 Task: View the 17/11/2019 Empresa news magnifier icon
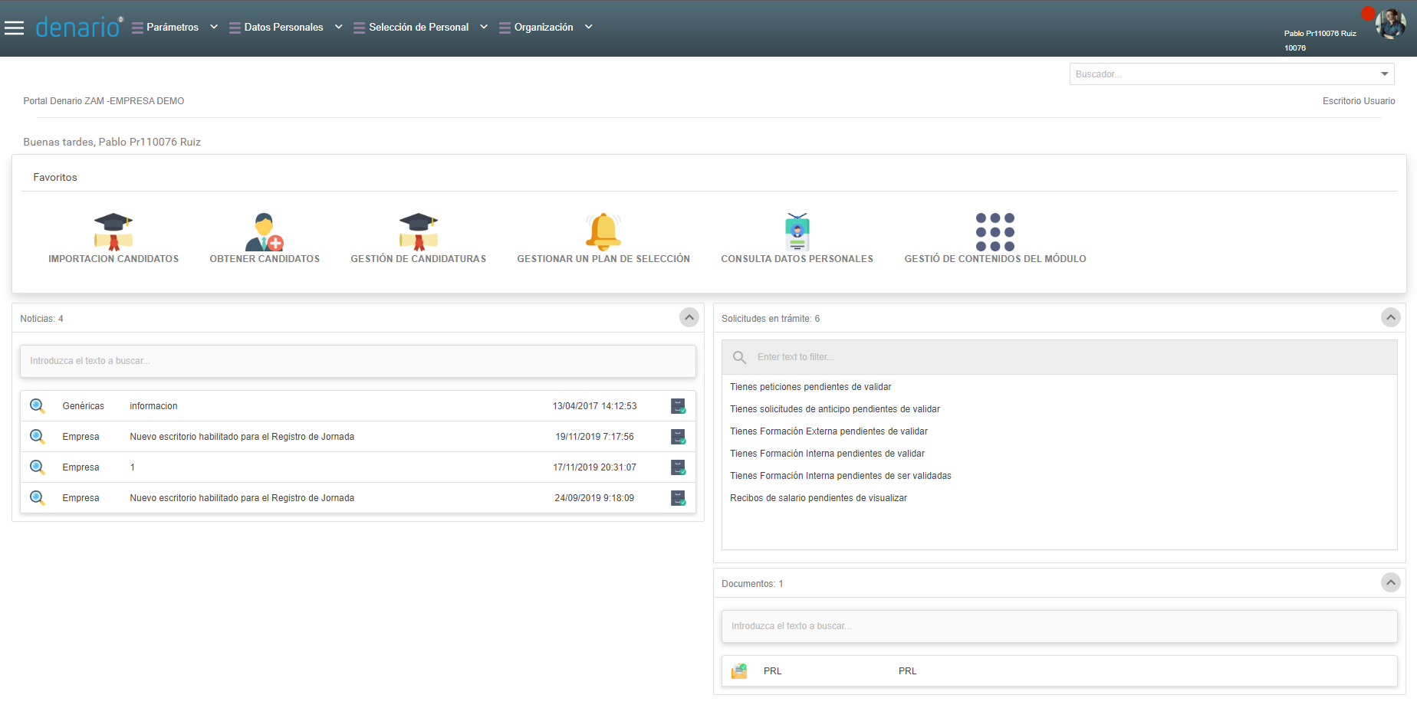point(37,467)
